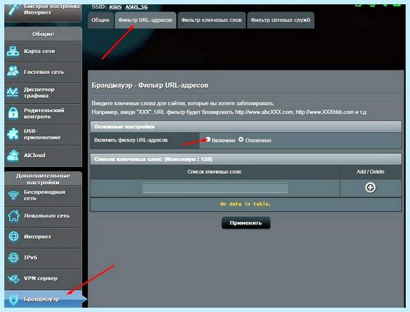Open AiCloud menu item

coord(43,156)
